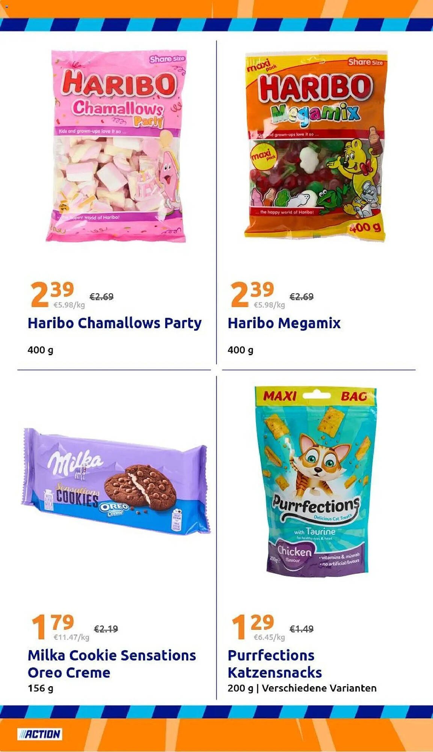Click the €11.47/kg unit price

coord(71,637)
